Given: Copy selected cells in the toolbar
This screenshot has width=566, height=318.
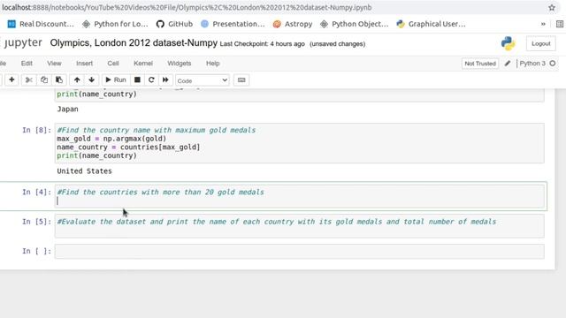Looking at the screenshot, I should [44, 80].
